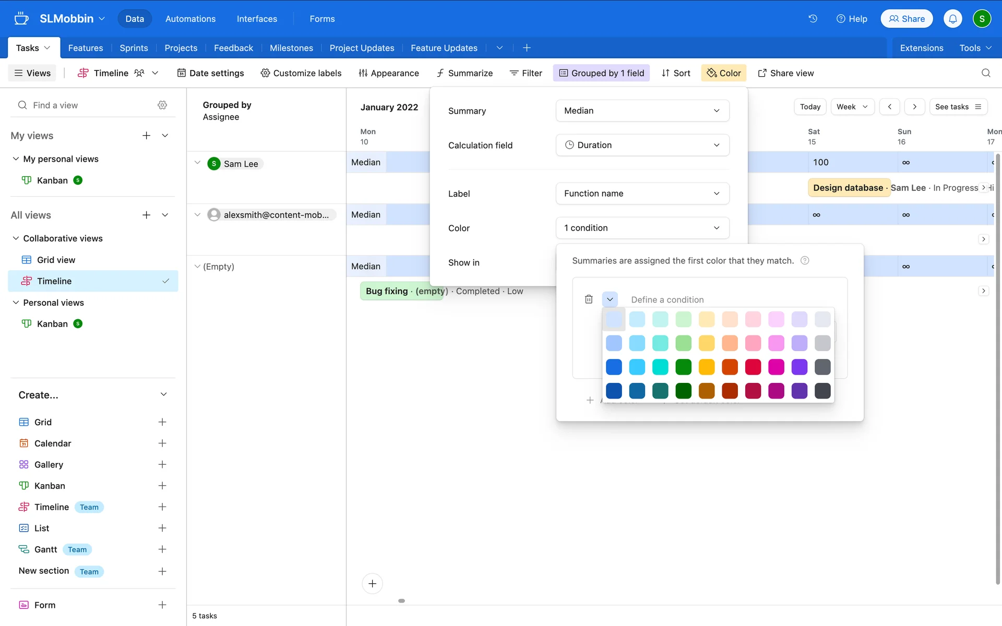Viewport: 1002px width, 626px height.
Task: Click the Today button
Action: 810,107
